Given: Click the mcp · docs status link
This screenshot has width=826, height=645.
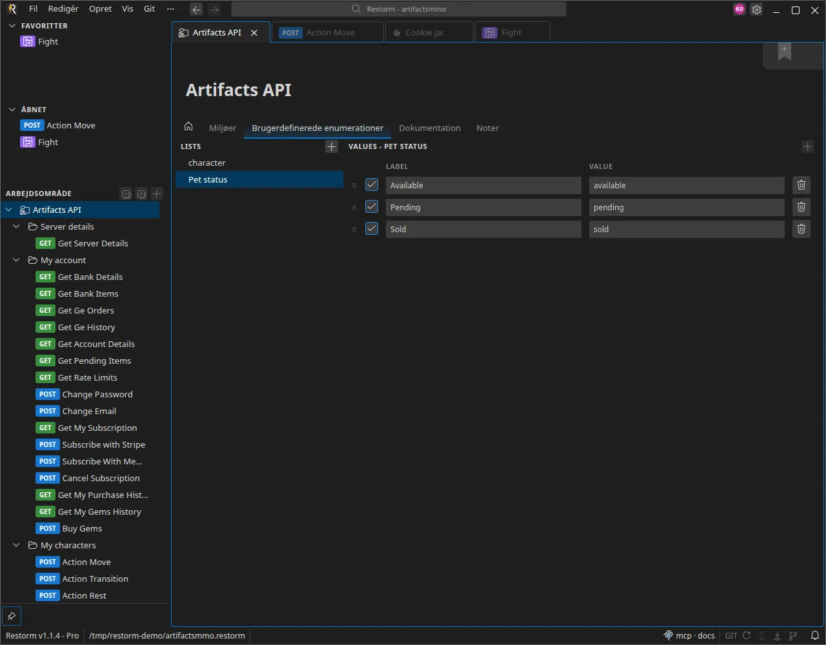Looking at the screenshot, I should tap(689, 635).
